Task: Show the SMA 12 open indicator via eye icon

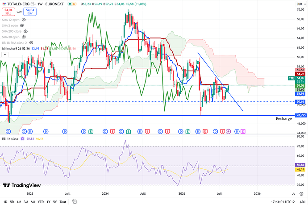Action: (24, 20)
